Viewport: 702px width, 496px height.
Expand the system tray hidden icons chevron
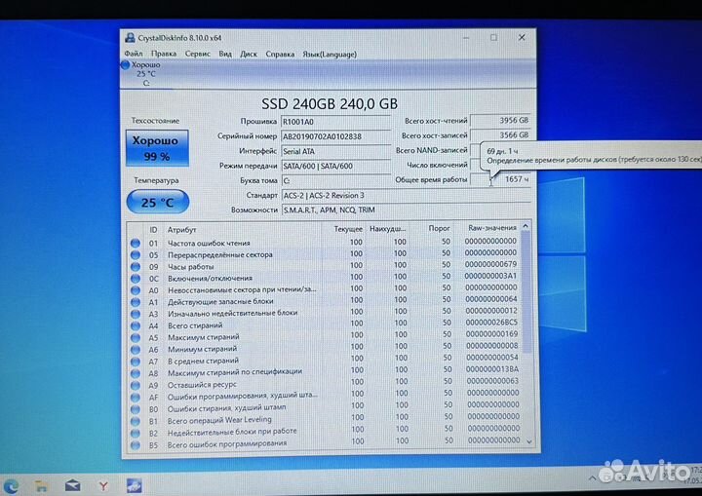592,478
